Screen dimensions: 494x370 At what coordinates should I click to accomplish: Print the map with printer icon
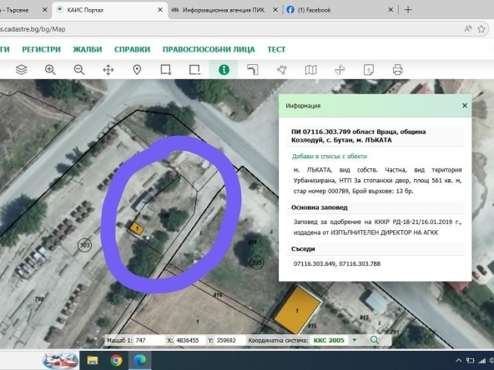click(x=397, y=69)
